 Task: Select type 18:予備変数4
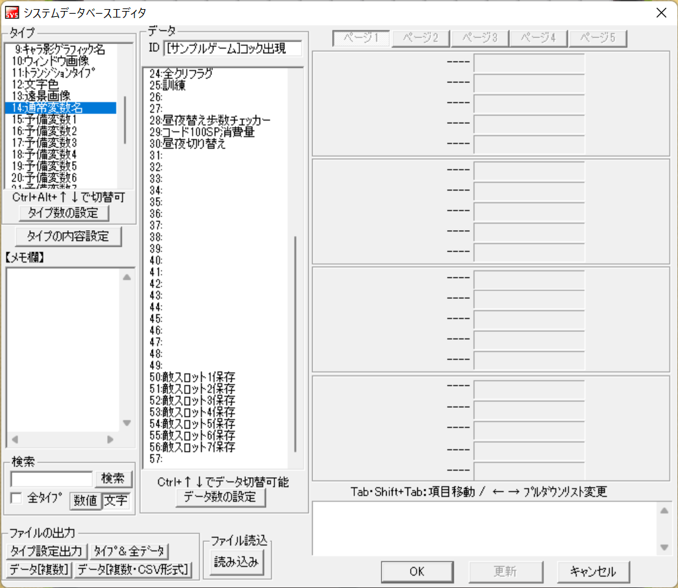click(60, 154)
